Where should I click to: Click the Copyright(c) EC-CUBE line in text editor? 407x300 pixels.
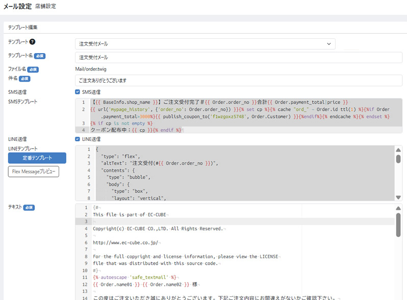click(158, 229)
